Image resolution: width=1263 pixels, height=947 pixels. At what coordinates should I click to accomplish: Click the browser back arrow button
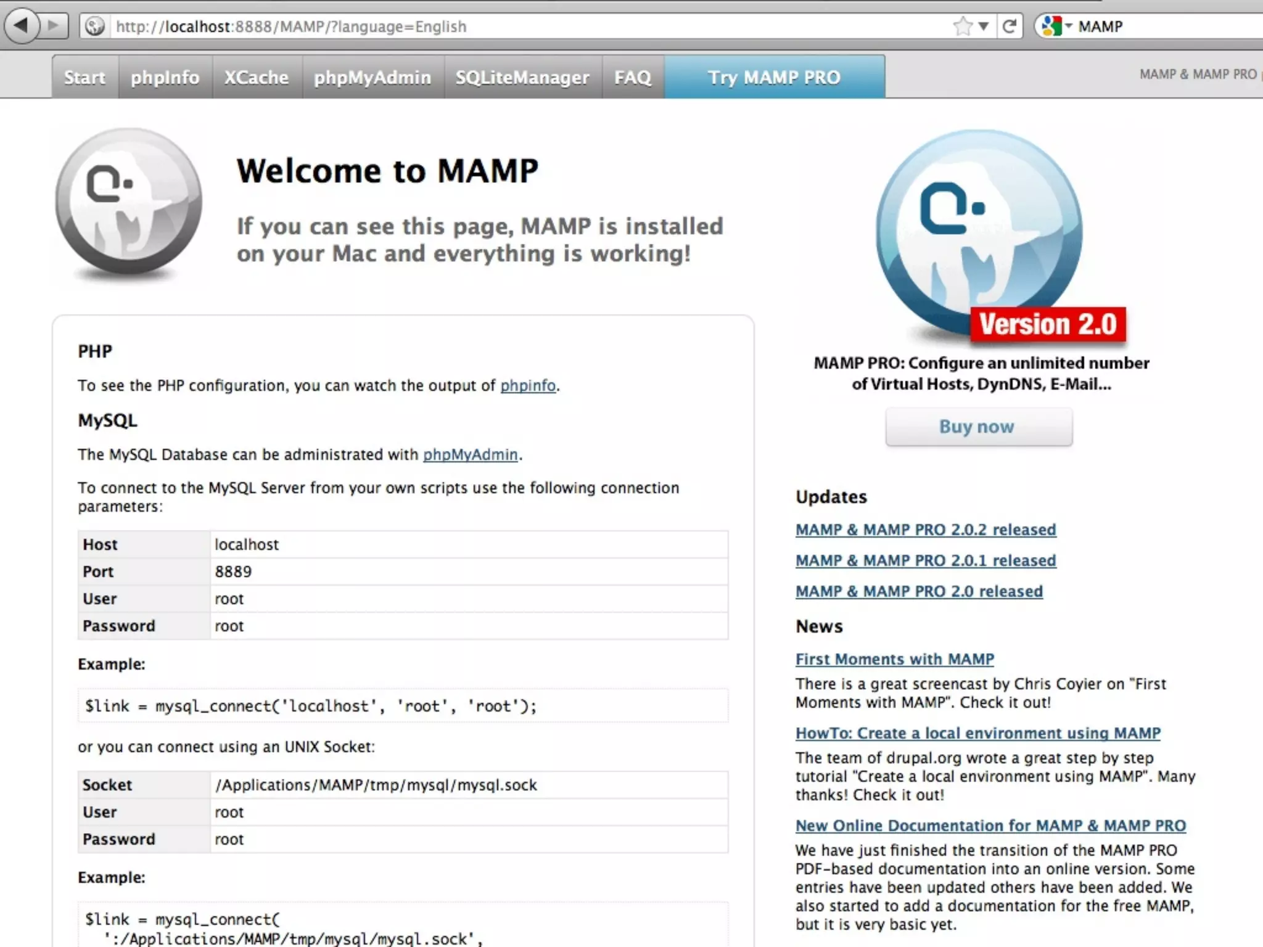pos(21,26)
